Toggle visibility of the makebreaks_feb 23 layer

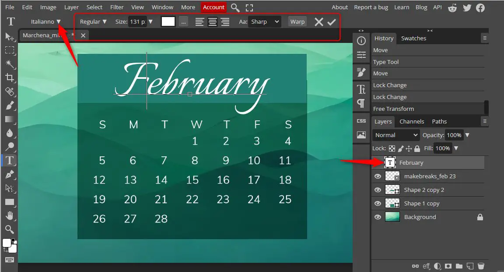pos(377,176)
